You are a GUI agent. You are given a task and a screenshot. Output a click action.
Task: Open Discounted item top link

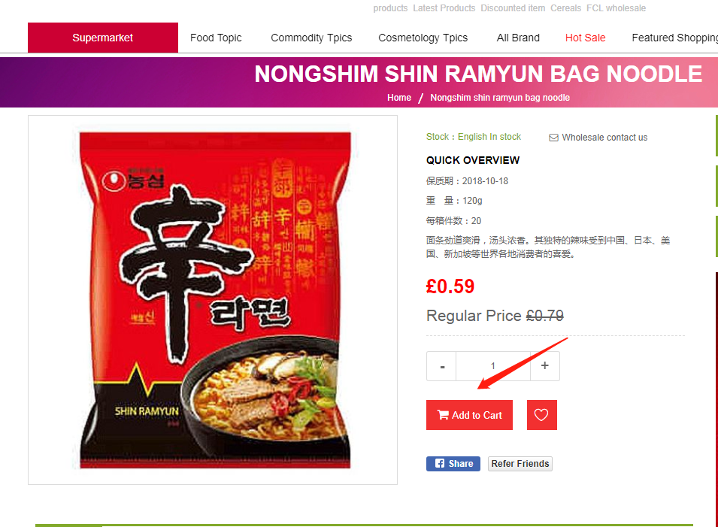tap(513, 8)
